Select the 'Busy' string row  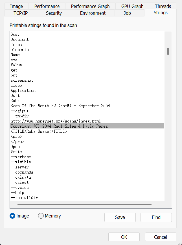point(87,34)
